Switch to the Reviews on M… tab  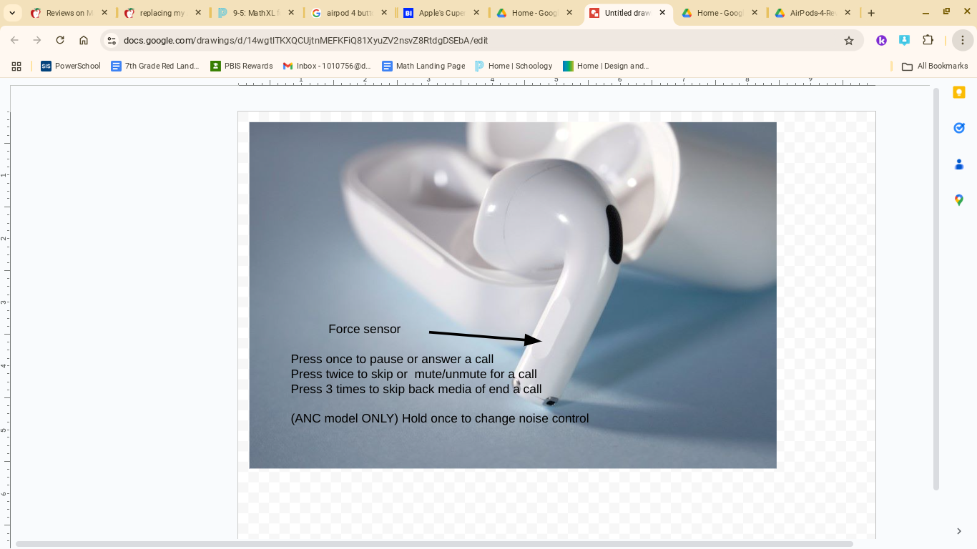[x=69, y=13]
